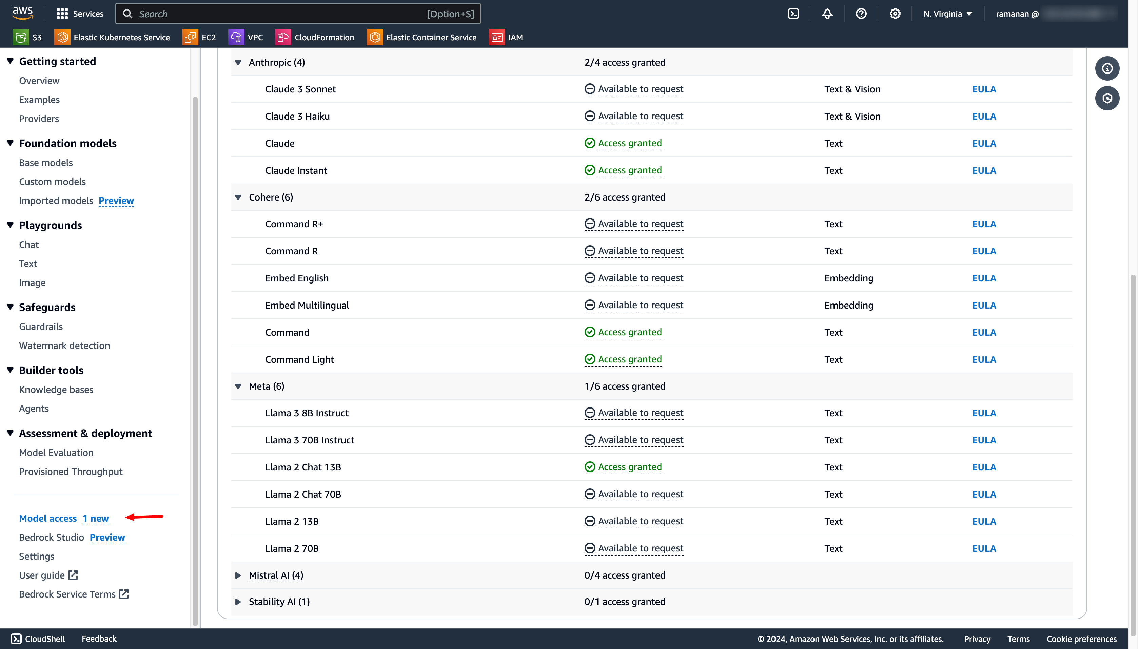Viewport: 1138px width, 649px height.
Task: Click the info panel icon on right
Action: [x=1107, y=68]
